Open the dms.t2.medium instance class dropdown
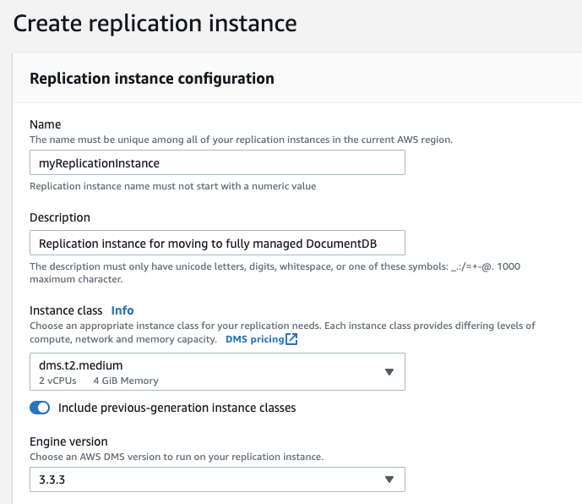Screen dimensions: 582x504 click(217, 372)
